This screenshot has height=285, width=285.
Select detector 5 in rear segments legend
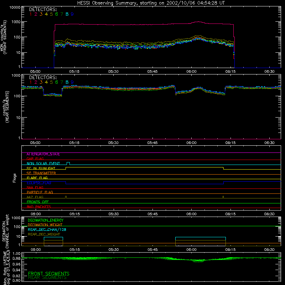(51, 82)
